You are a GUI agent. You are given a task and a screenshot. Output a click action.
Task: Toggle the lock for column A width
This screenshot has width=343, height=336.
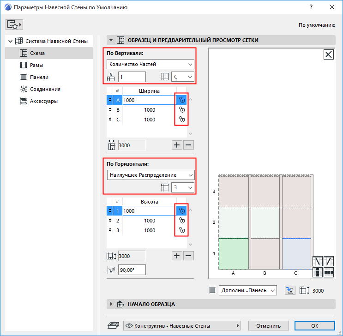point(182,100)
